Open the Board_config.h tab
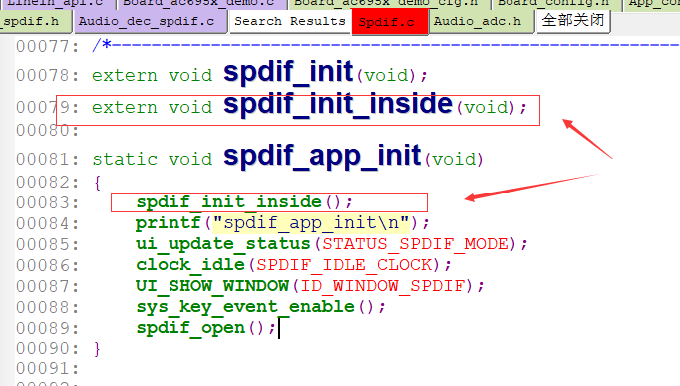The width and height of the screenshot is (680, 386). point(556,3)
